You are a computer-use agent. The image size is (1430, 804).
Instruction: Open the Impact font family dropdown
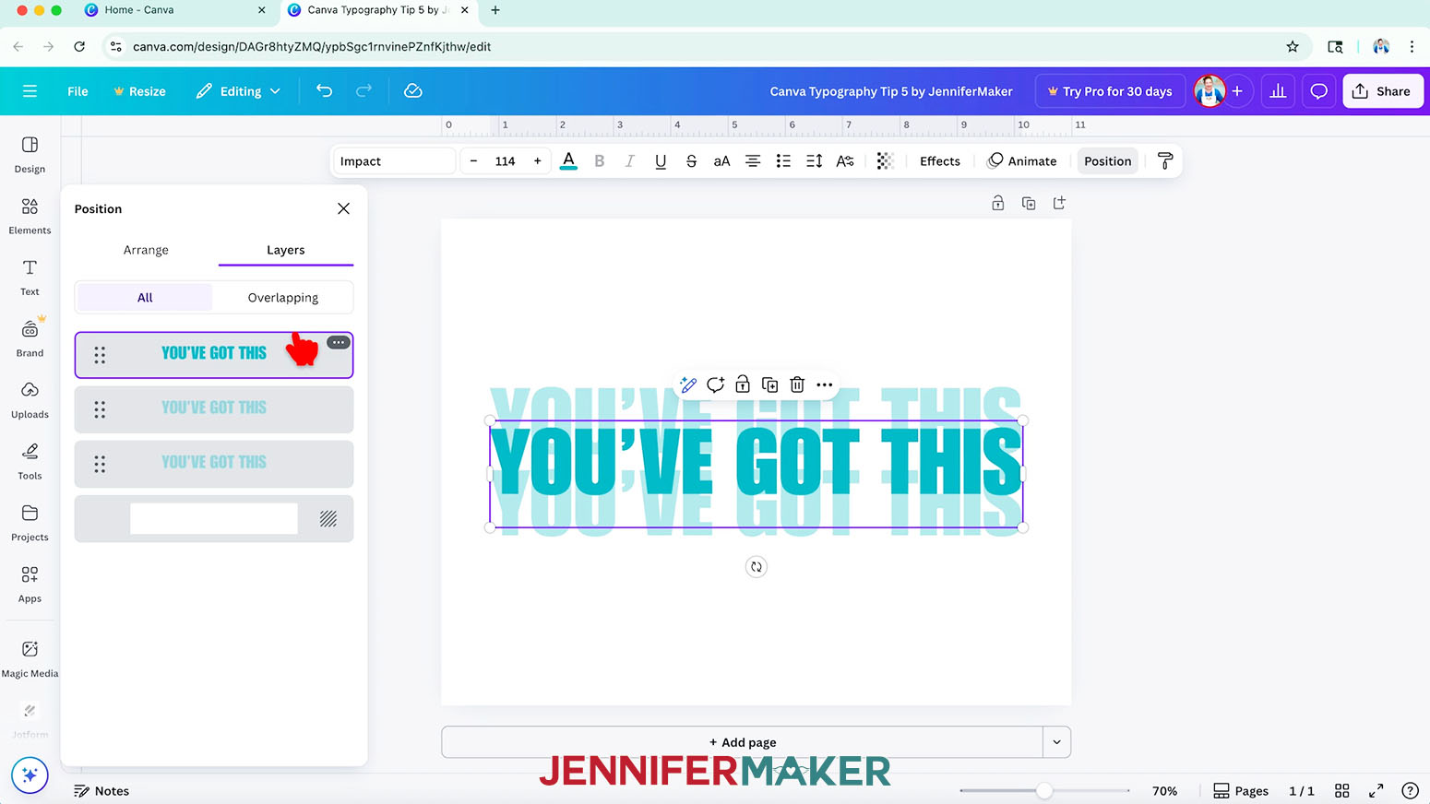395,161
